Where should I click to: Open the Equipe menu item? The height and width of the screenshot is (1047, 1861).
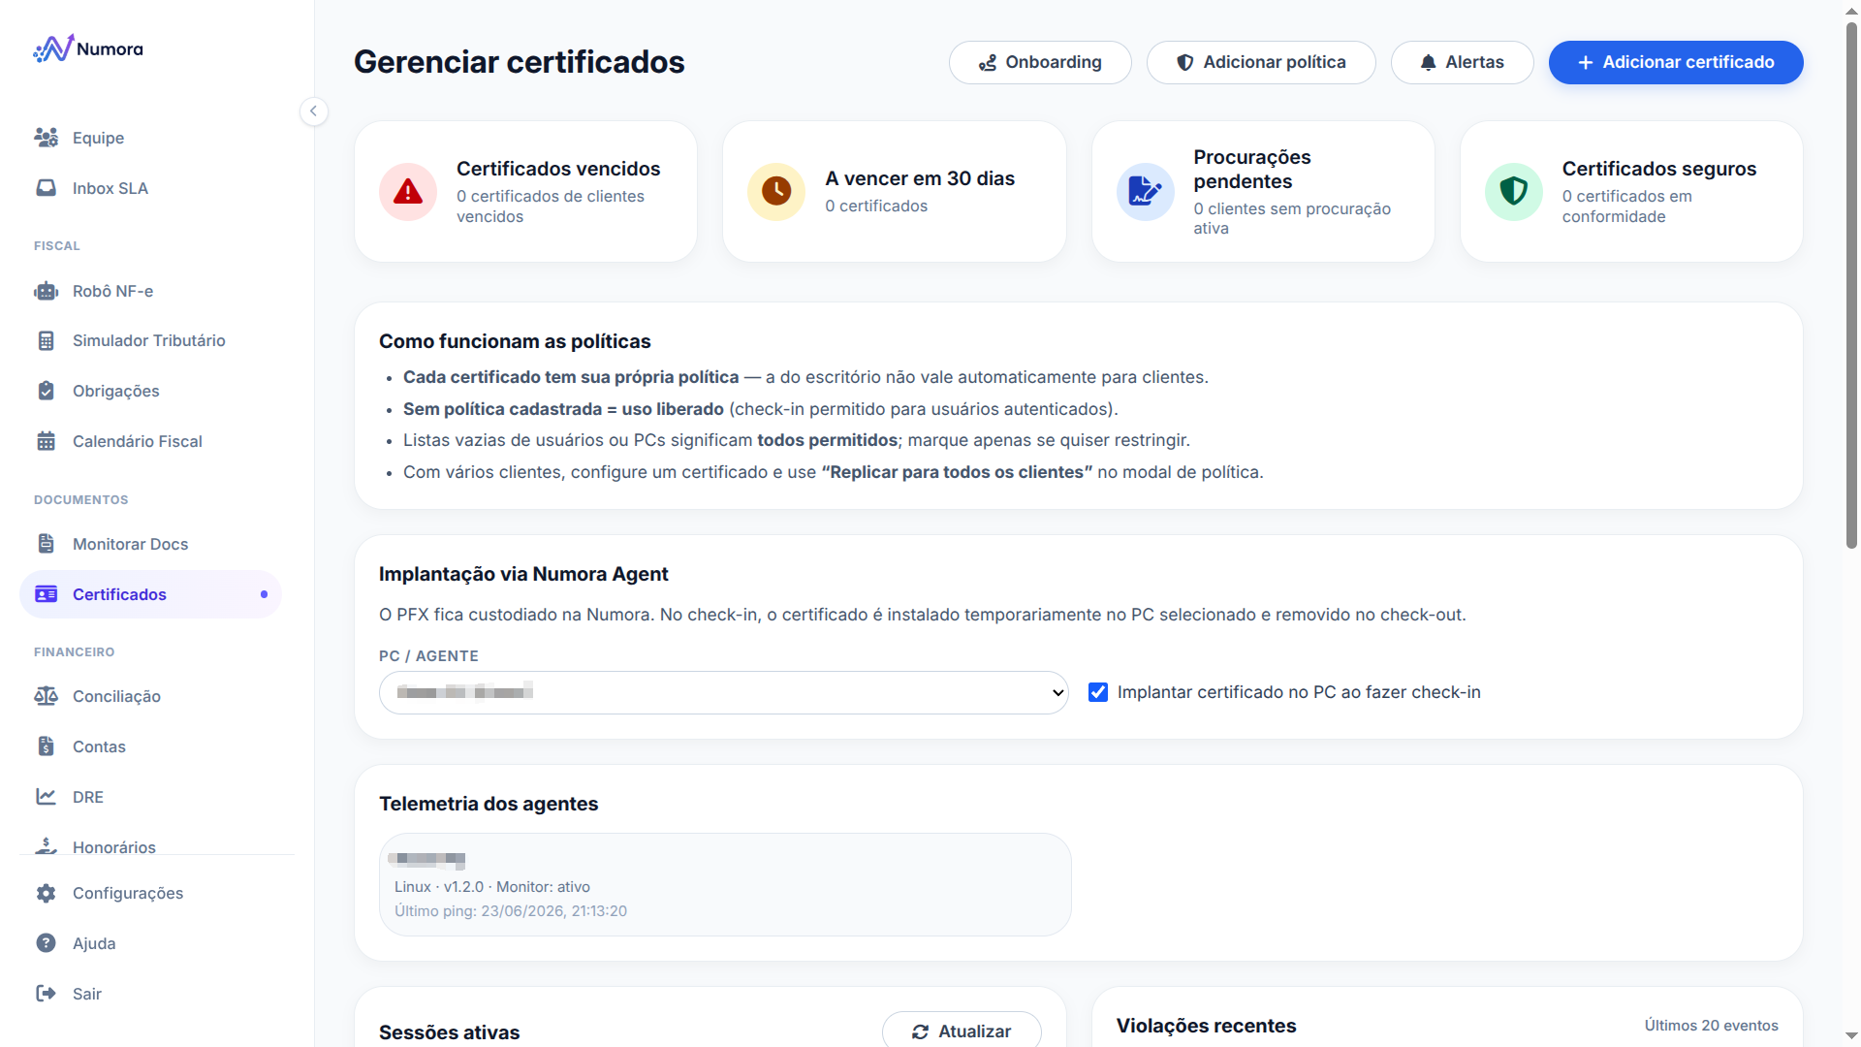(150, 138)
